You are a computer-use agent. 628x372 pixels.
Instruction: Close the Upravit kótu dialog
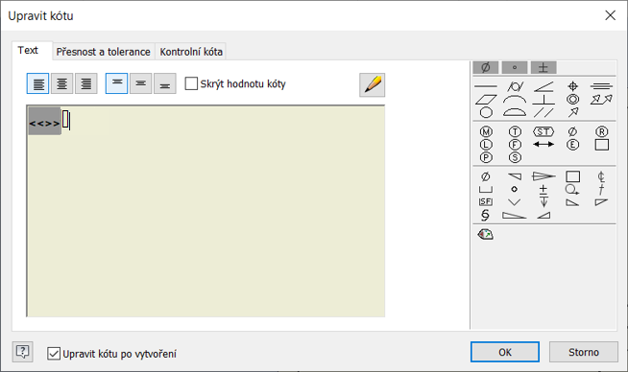click(610, 15)
